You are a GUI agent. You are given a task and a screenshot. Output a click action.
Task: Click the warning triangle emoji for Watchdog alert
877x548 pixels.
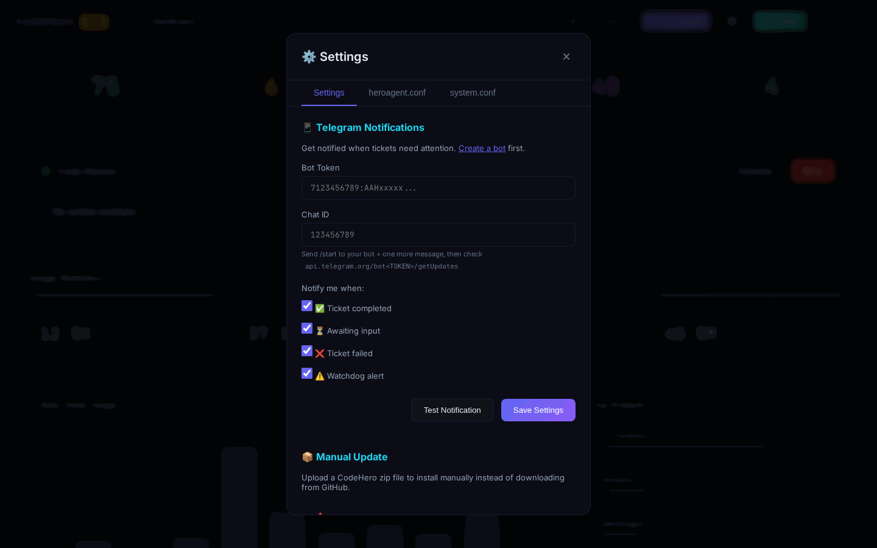(320, 376)
